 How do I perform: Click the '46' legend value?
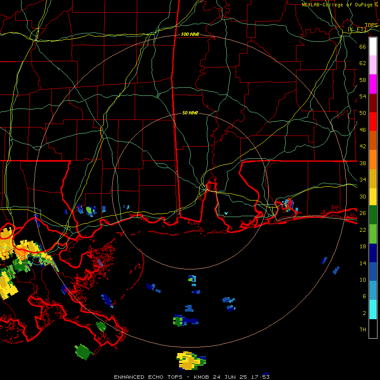(x=363, y=130)
